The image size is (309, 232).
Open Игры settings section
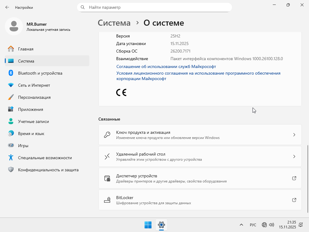(x=23, y=146)
